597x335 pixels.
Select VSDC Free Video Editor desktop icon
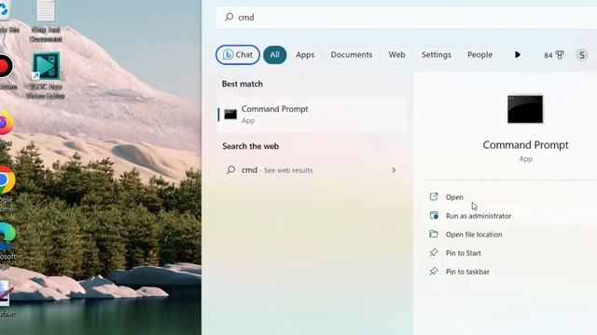pos(46,75)
